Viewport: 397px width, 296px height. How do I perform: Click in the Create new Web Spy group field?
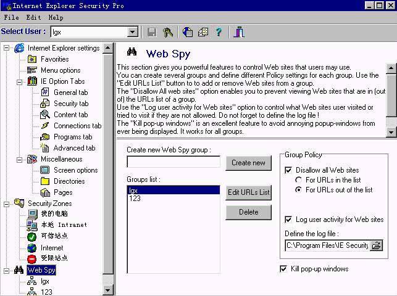pos(173,162)
